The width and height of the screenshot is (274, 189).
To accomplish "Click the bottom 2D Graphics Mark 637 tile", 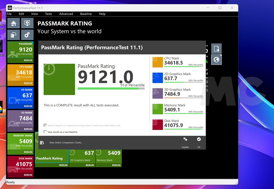I will point(82,156).
